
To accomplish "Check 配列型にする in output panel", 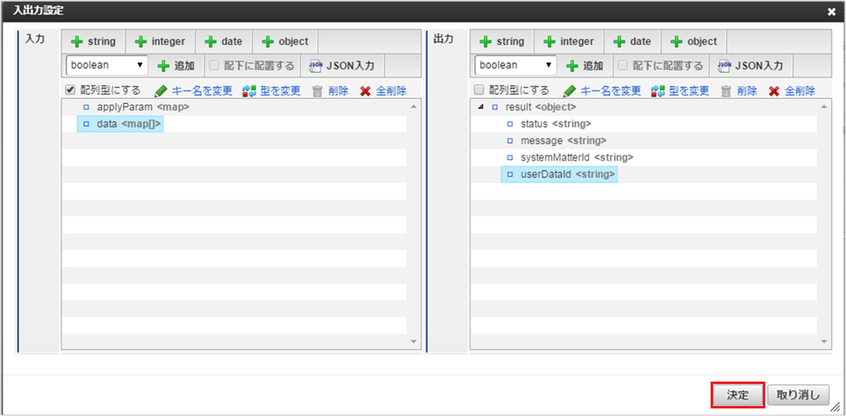I will pyautogui.click(x=478, y=89).
